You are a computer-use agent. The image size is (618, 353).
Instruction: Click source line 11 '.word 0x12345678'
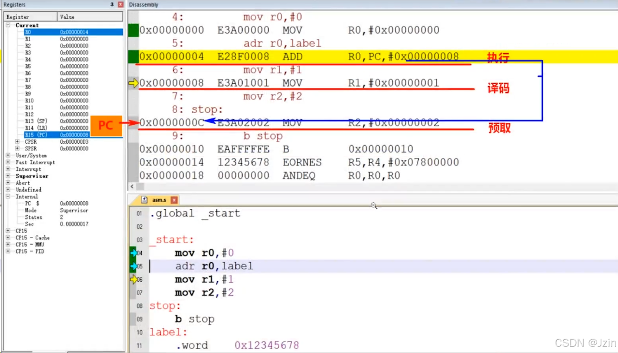[x=237, y=345]
